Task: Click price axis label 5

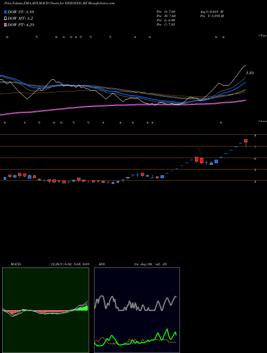Action: (255, 170)
